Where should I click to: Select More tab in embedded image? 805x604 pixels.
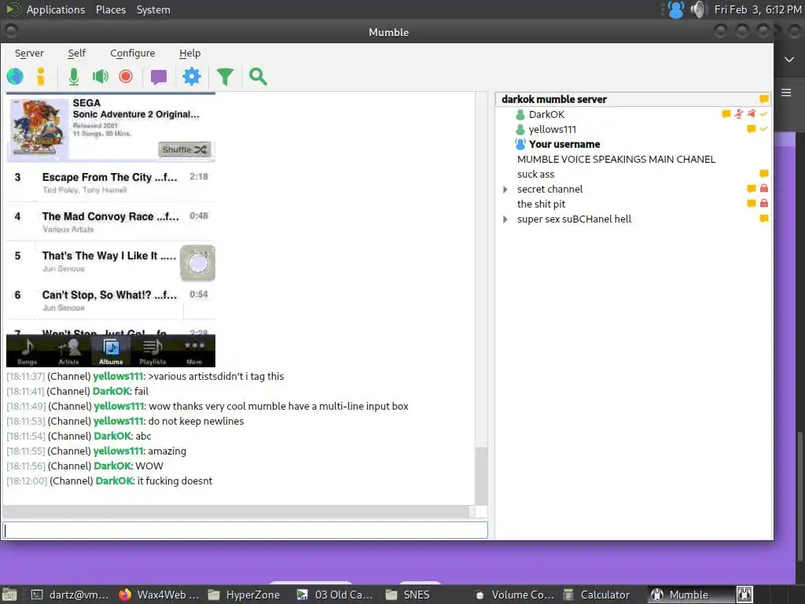pos(194,352)
